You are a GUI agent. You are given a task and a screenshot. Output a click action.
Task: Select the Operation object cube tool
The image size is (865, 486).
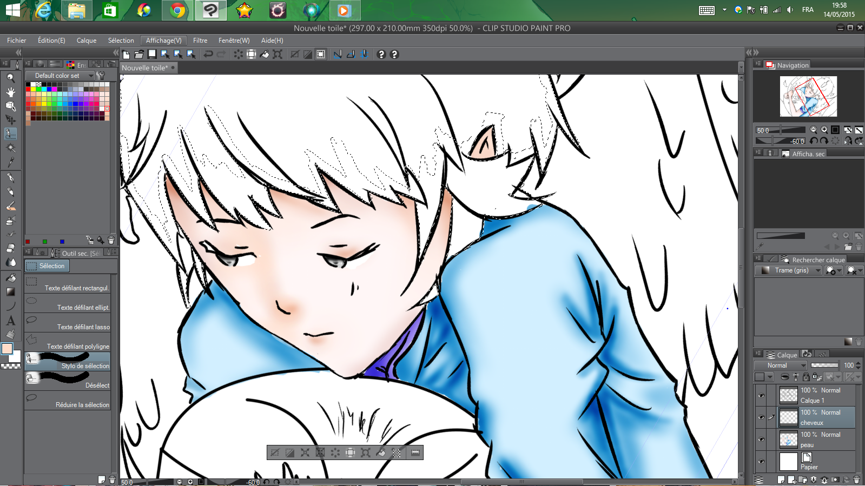click(x=10, y=106)
